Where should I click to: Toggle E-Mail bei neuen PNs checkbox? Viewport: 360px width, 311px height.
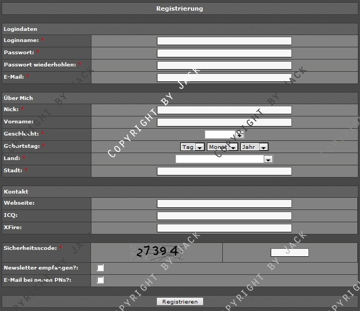pos(101,280)
